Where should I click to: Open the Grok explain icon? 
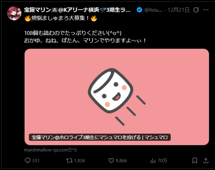tap(196, 10)
